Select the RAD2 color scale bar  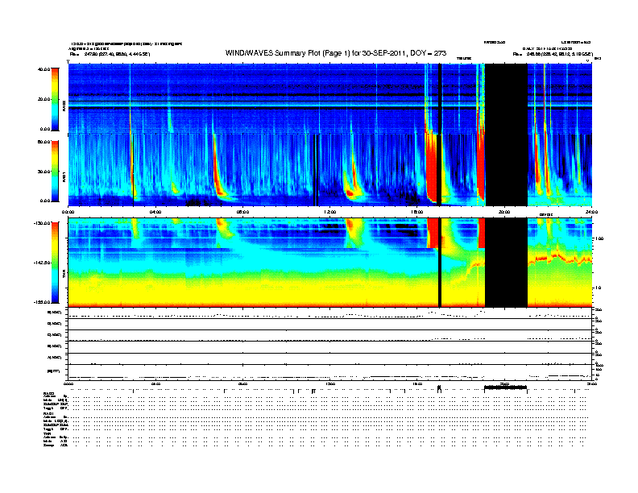coord(55,99)
